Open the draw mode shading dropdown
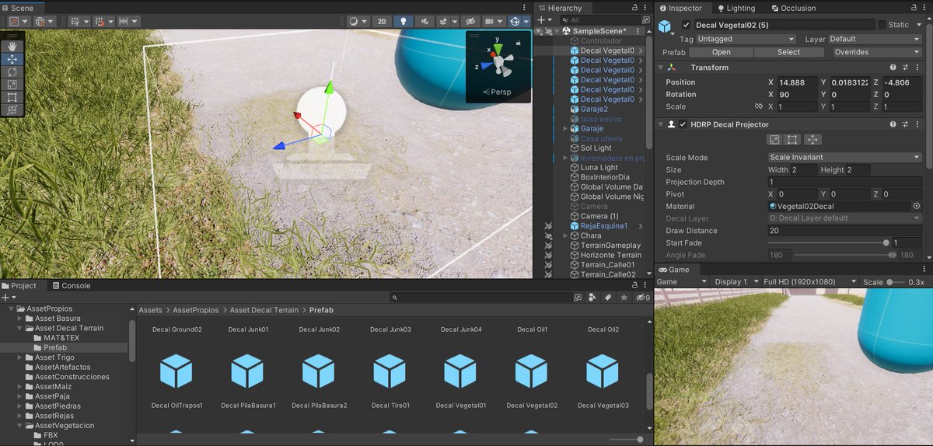The width and height of the screenshot is (933, 446). click(357, 22)
